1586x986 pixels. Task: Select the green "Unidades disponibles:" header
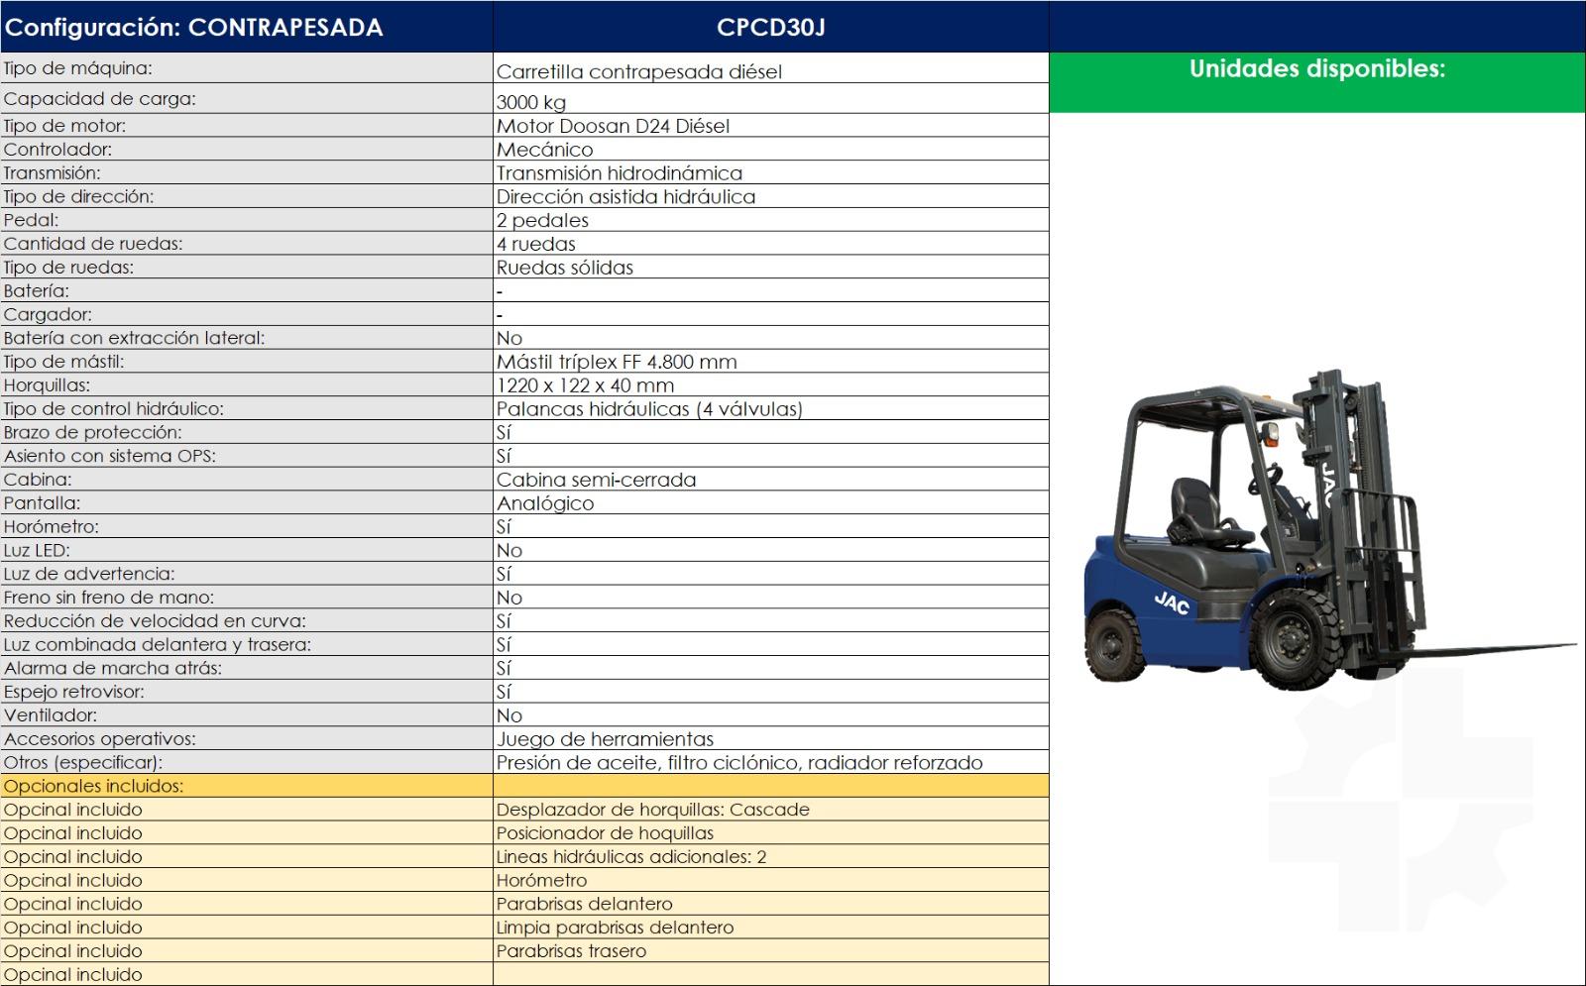[1316, 69]
